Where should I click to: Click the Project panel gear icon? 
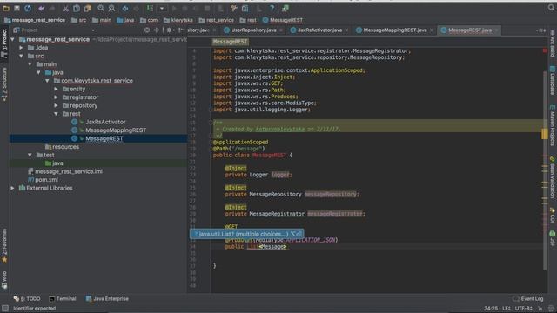click(x=170, y=30)
